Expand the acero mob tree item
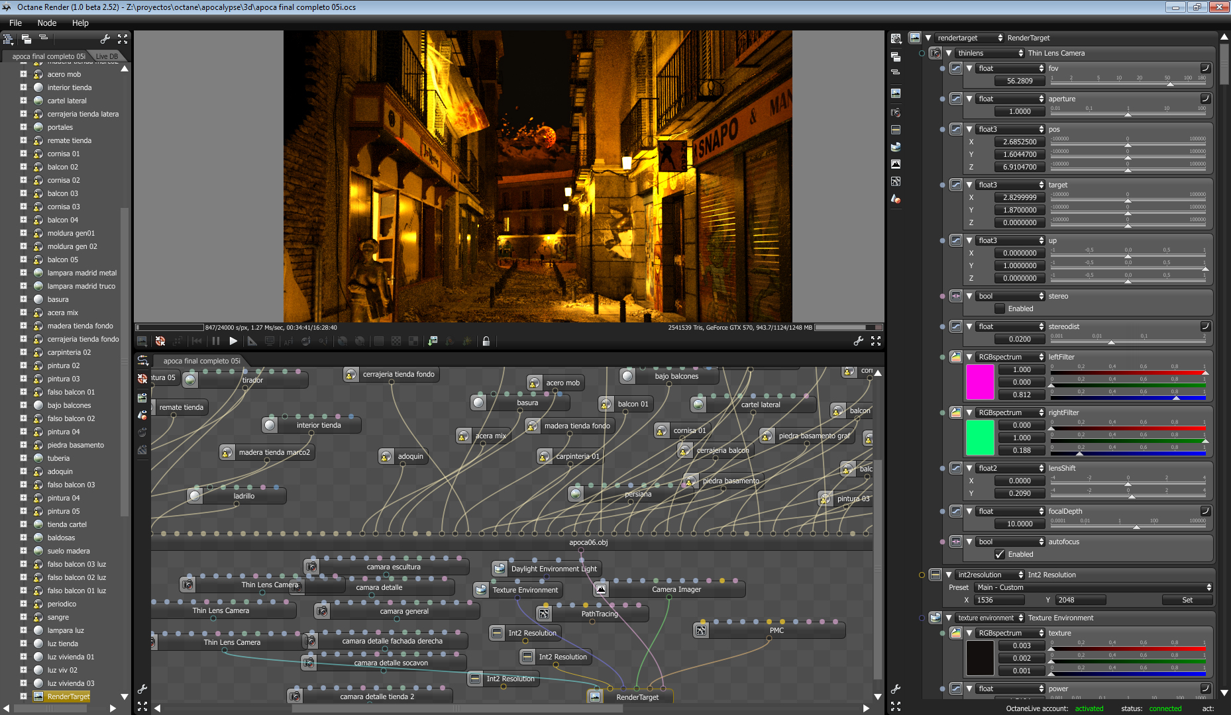 tap(23, 74)
